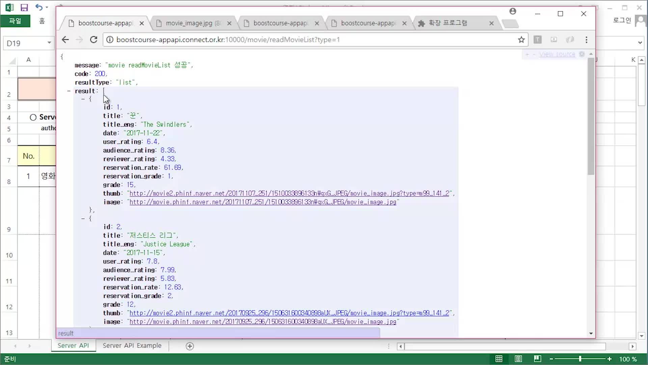Open the Name Box dropdown

[49, 43]
